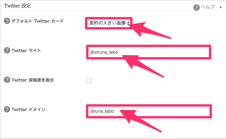Focus the Twitter サイト input field
226x139 pixels.
click(x=148, y=52)
